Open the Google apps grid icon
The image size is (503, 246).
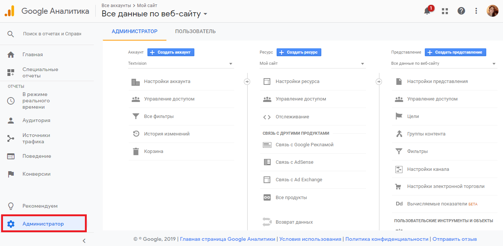click(445, 11)
